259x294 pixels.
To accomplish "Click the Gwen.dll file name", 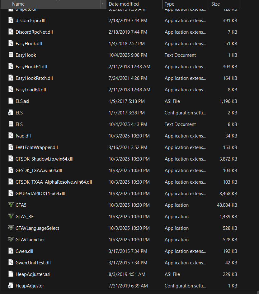I will click(x=24, y=251).
